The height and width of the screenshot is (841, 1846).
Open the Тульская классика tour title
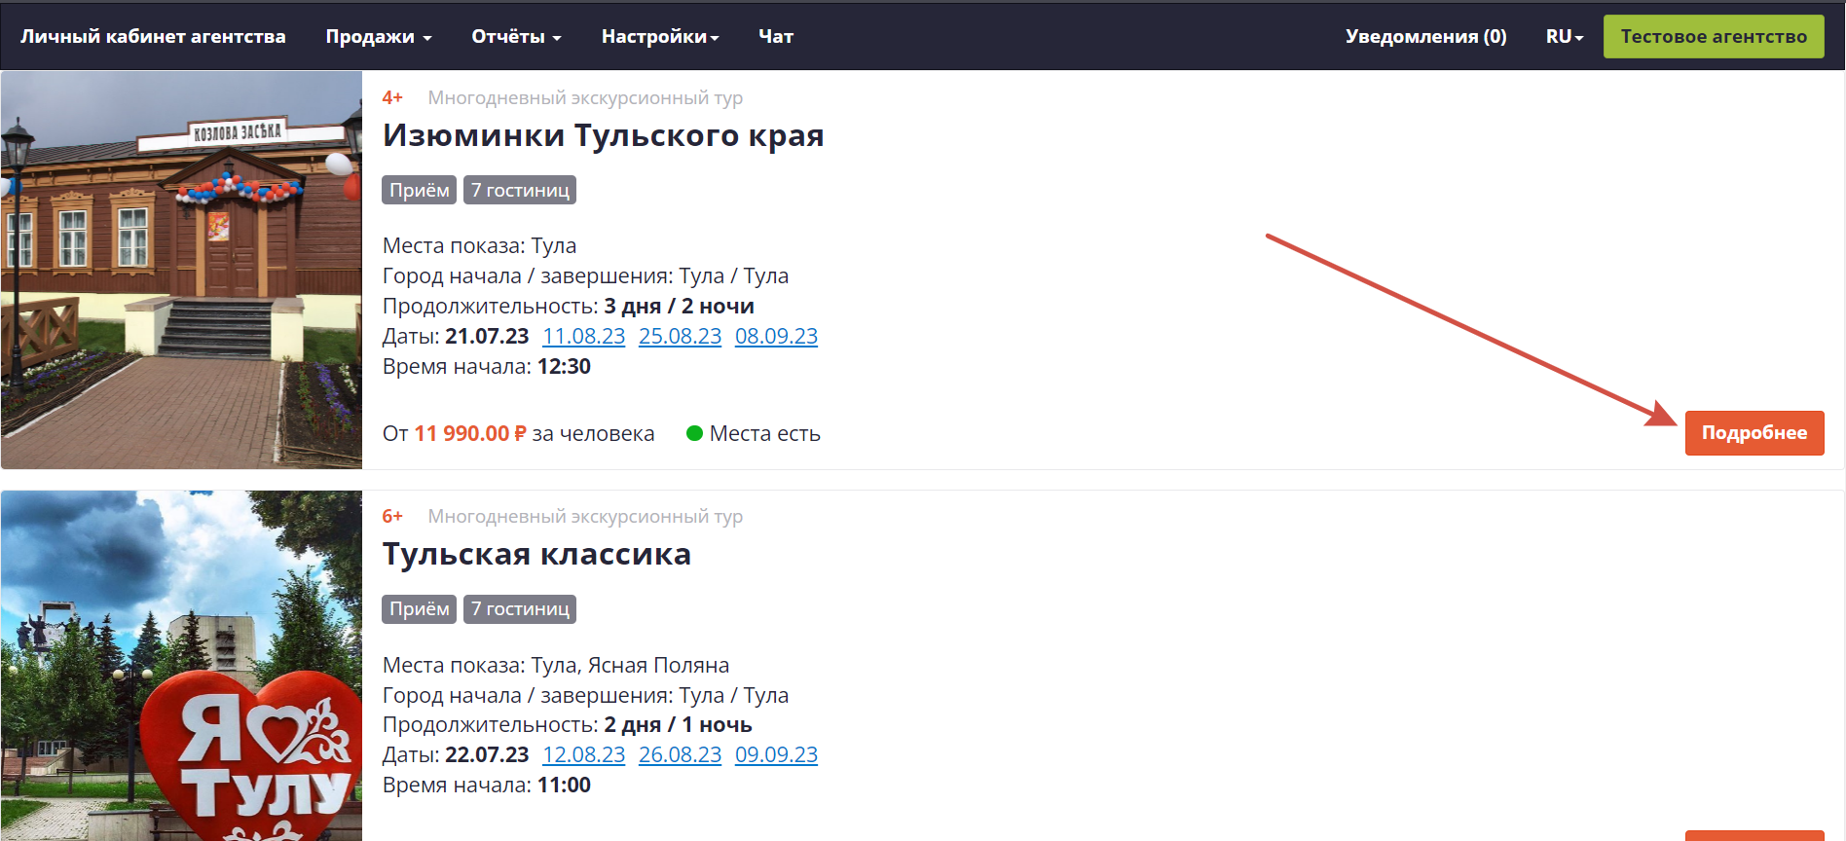[x=536, y=554]
